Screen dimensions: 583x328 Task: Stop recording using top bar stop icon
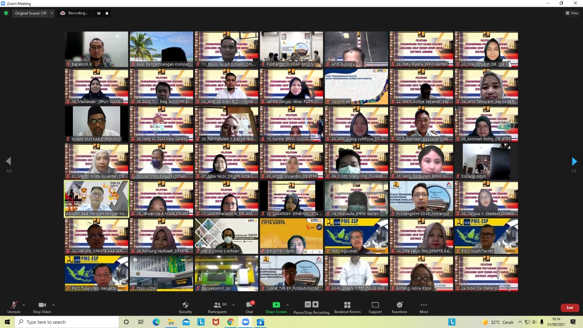click(107, 13)
